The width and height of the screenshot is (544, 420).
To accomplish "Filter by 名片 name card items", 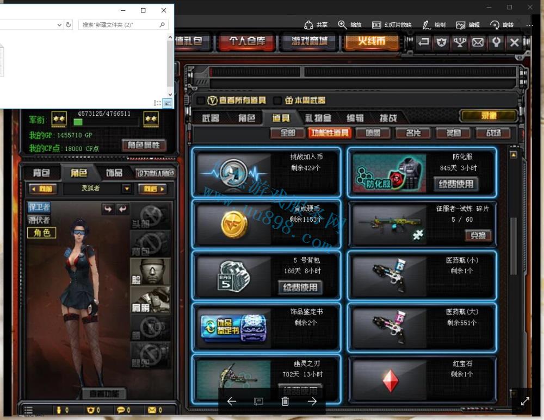I will pos(413,133).
